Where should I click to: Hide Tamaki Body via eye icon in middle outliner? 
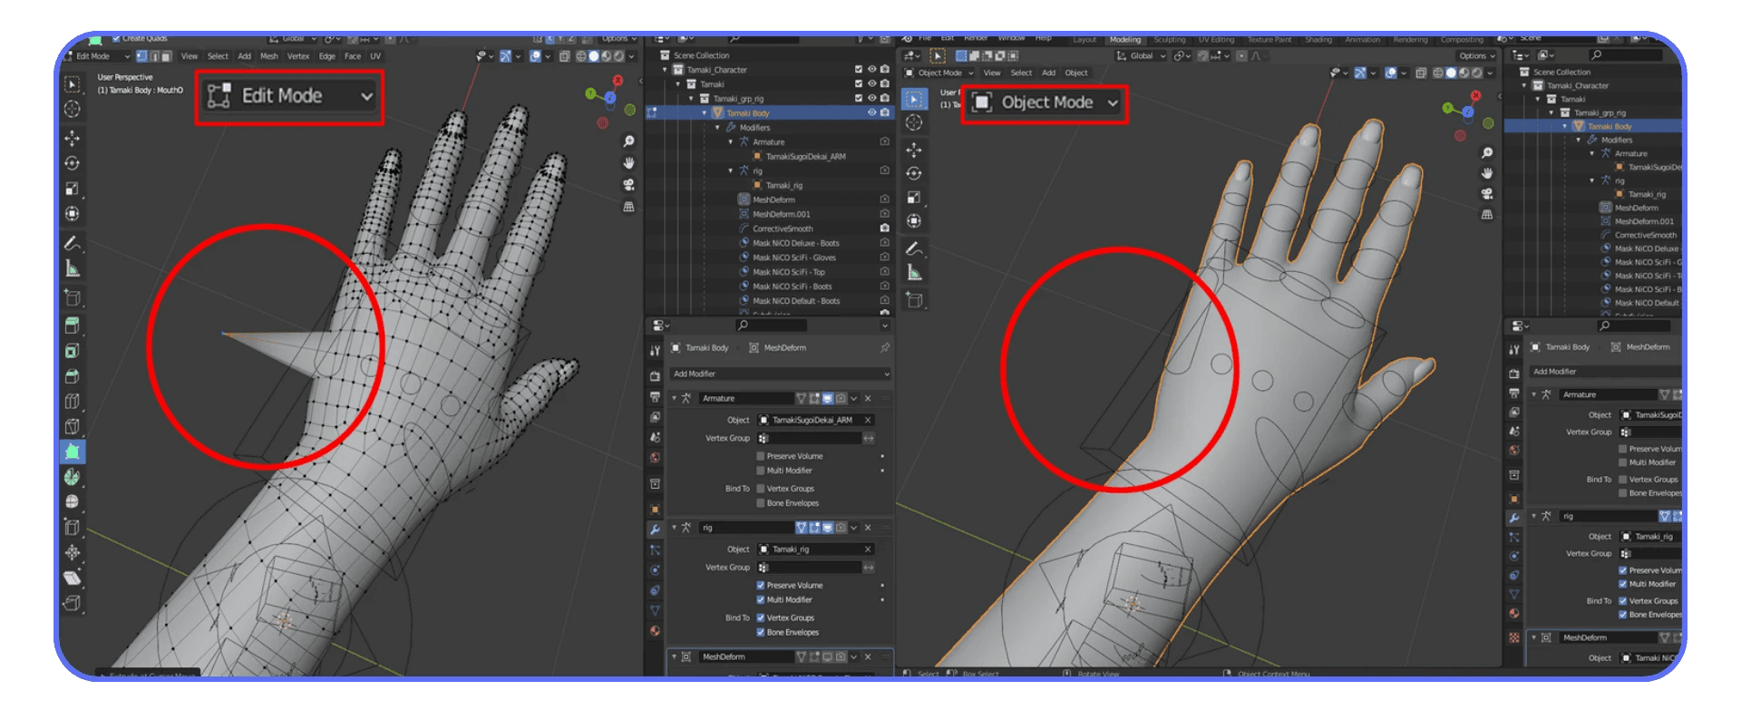[x=872, y=113]
